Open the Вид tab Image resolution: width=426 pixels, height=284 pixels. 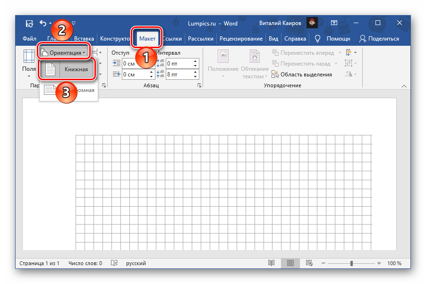273,39
